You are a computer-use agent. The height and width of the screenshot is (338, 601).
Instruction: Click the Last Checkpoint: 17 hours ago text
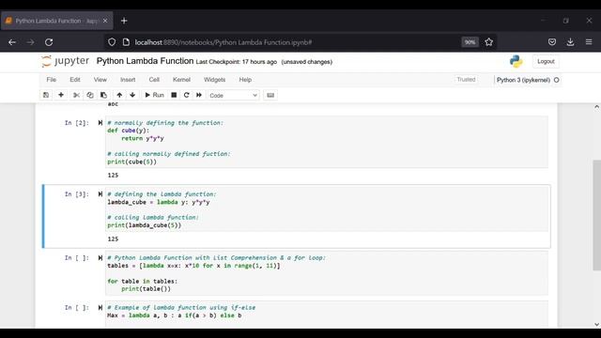coord(236,62)
